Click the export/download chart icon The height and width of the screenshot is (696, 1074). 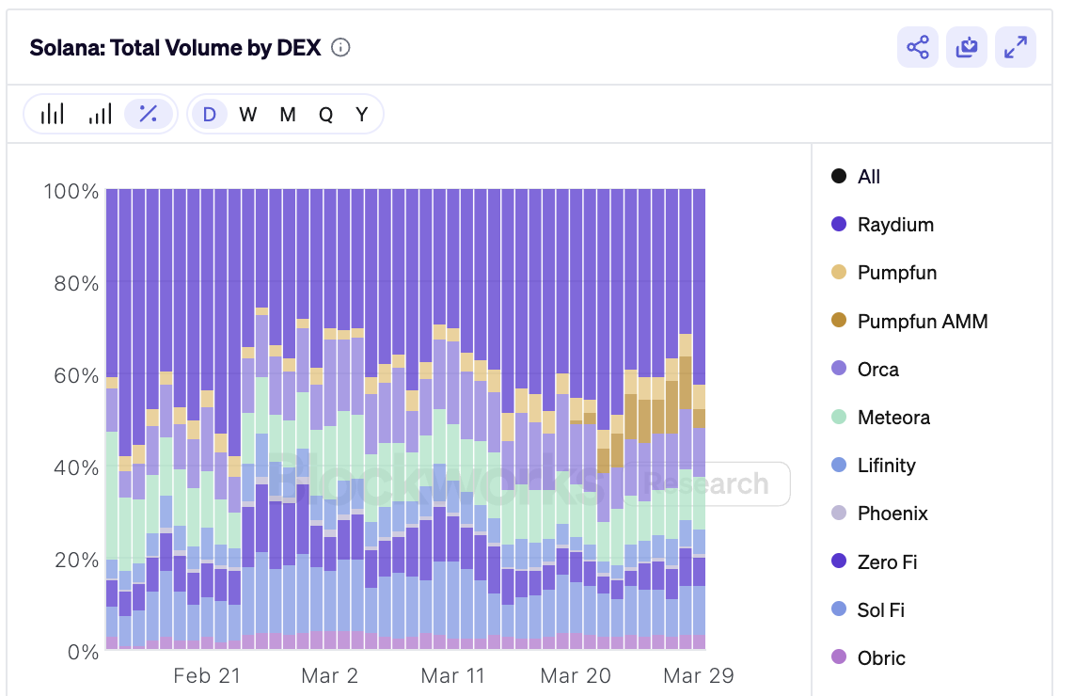(966, 47)
